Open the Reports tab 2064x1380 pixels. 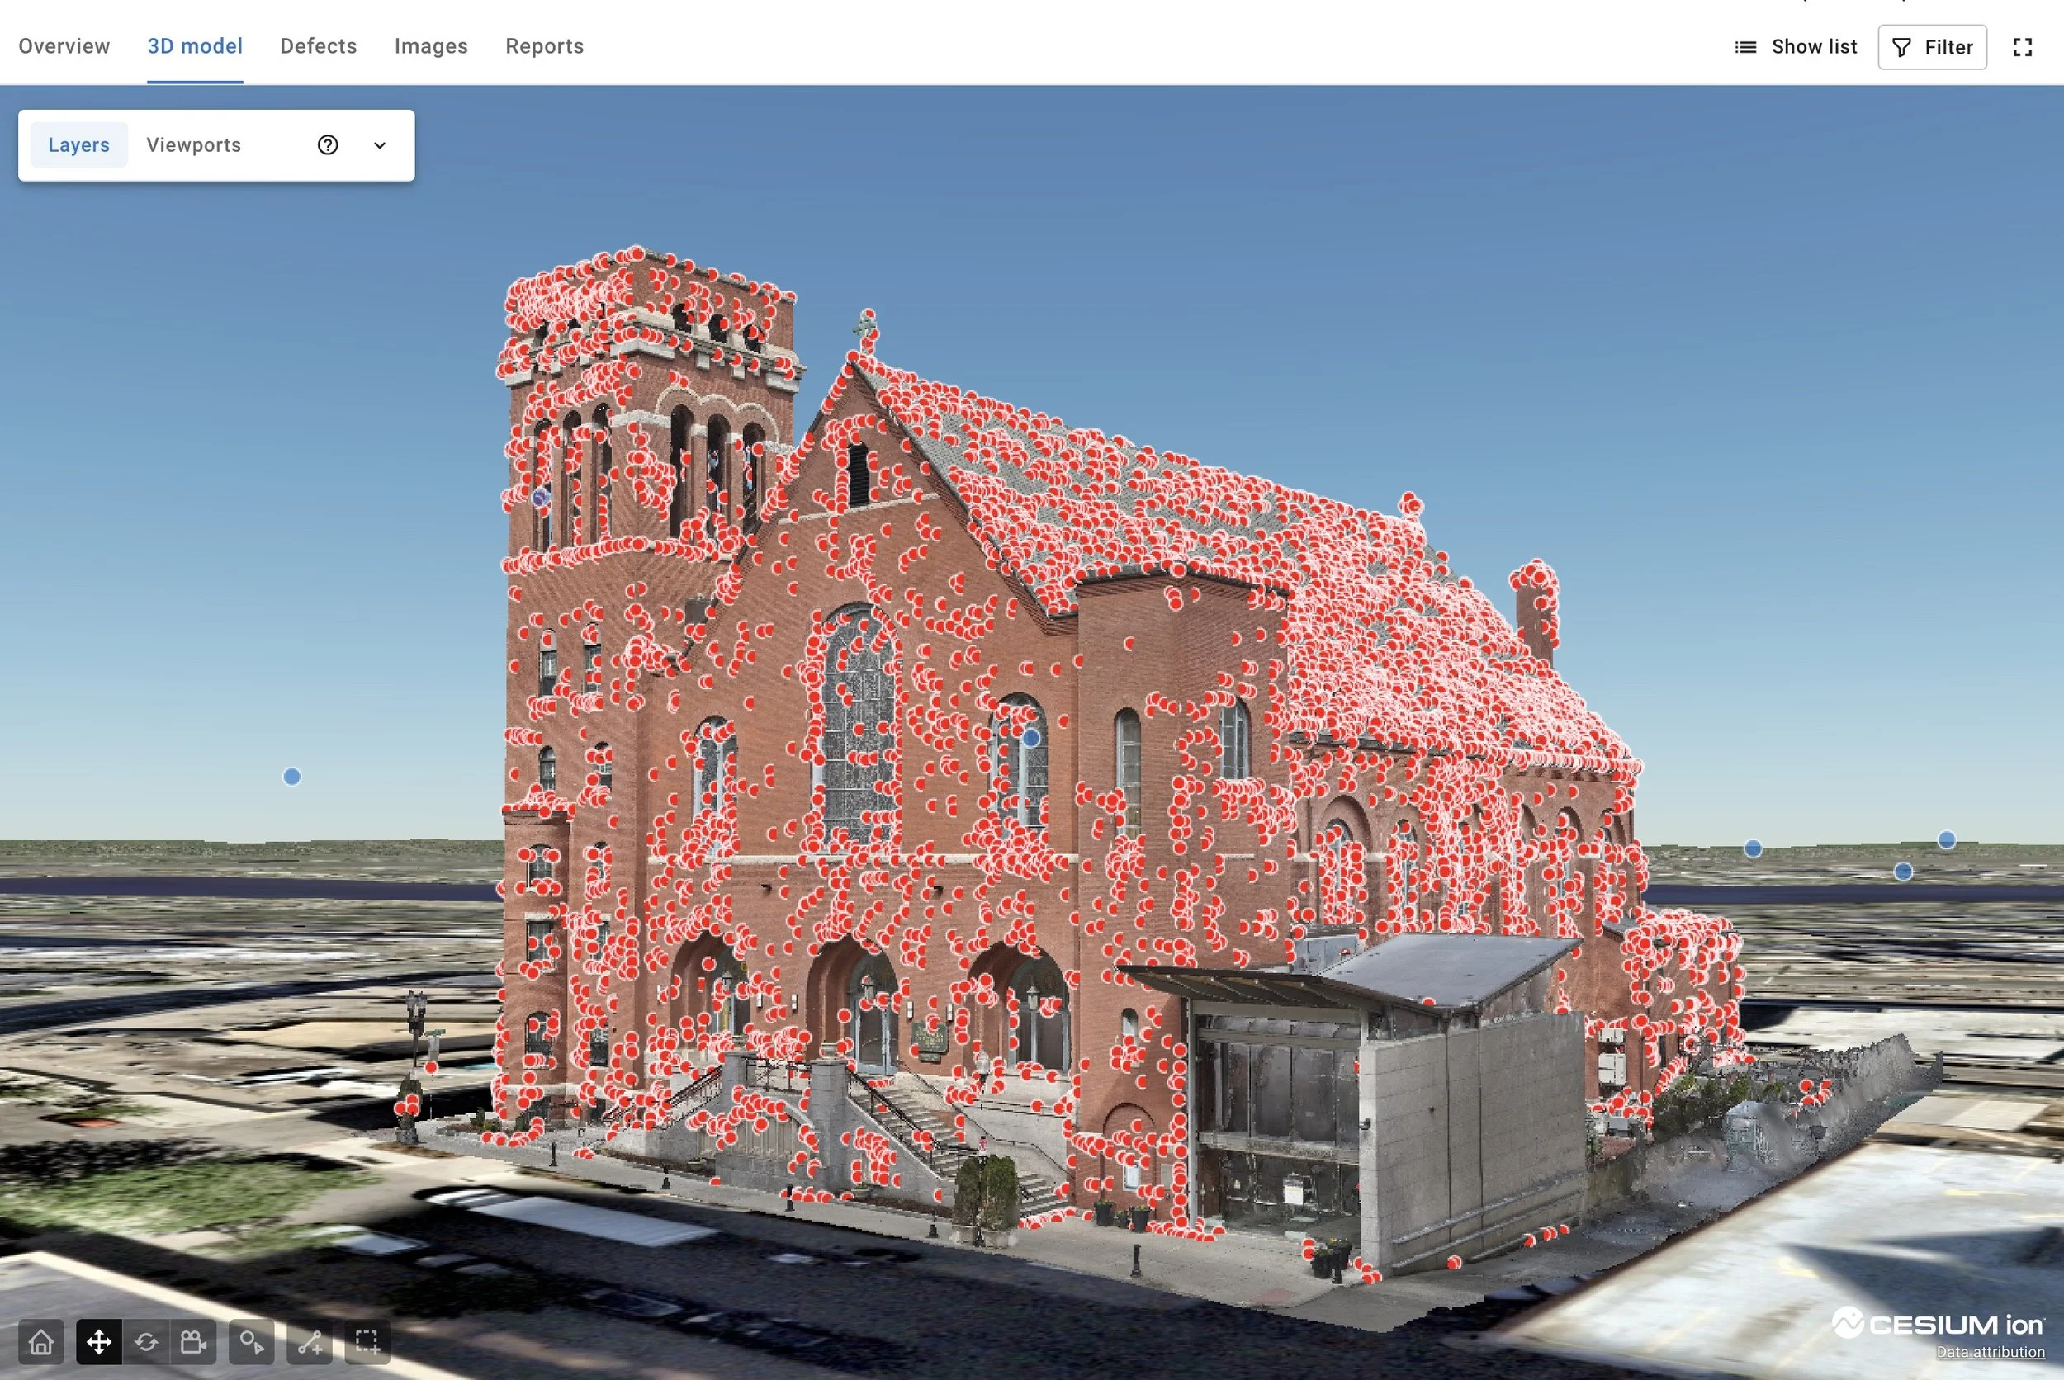tap(545, 45)
